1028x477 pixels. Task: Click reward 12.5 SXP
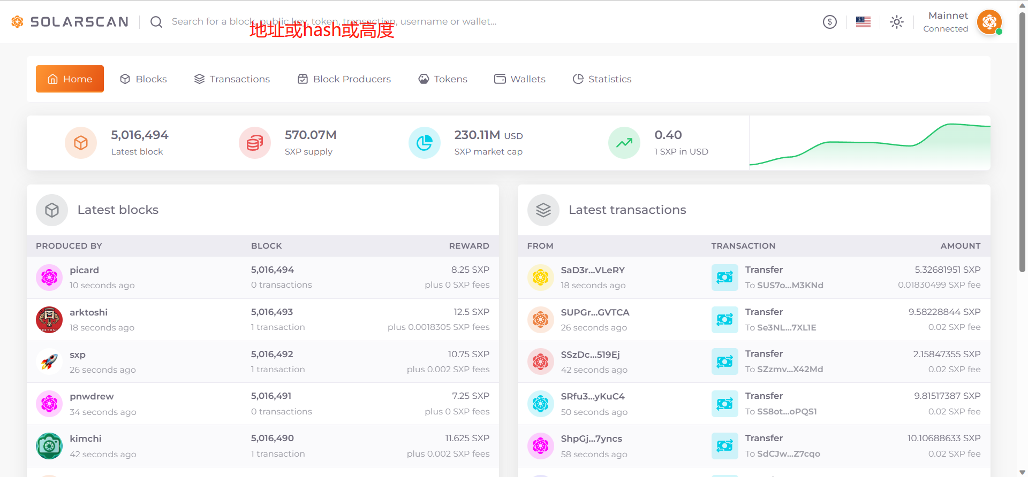click(x=472, y=312)
